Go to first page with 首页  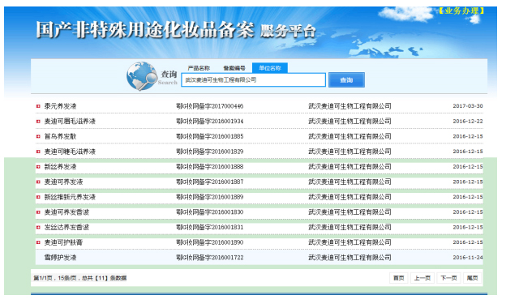(399, 278)
